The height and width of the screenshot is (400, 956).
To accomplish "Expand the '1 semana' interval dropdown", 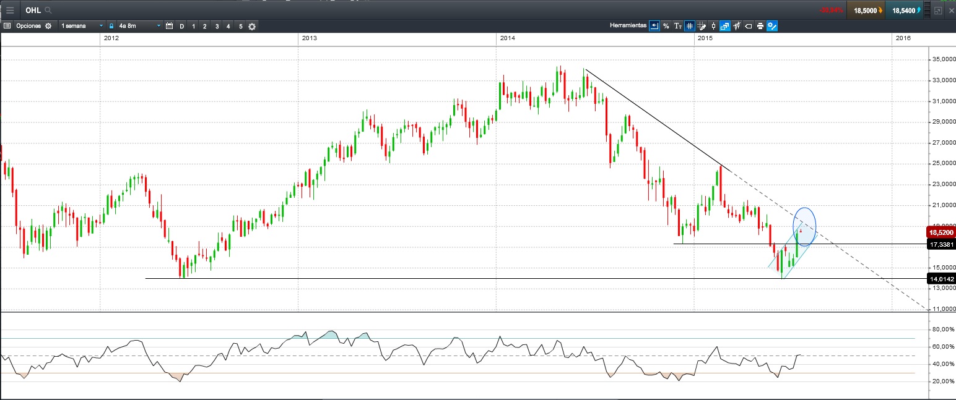I will point(82,26).
